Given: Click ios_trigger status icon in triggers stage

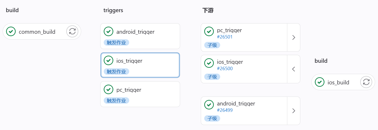Looking at the screenshot, I should pyautogui.click(x=108, y=60).
